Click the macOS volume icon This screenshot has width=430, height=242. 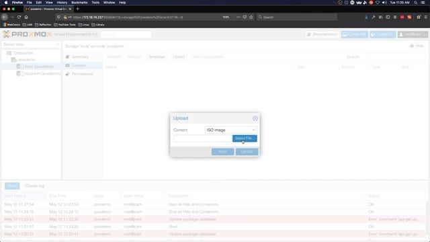(x=384, y=3)
